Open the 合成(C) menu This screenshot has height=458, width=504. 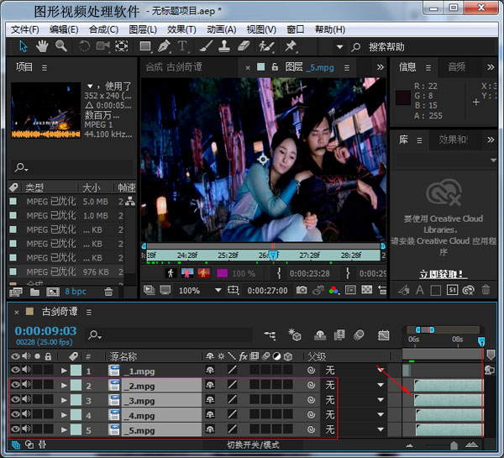[103, 29]
